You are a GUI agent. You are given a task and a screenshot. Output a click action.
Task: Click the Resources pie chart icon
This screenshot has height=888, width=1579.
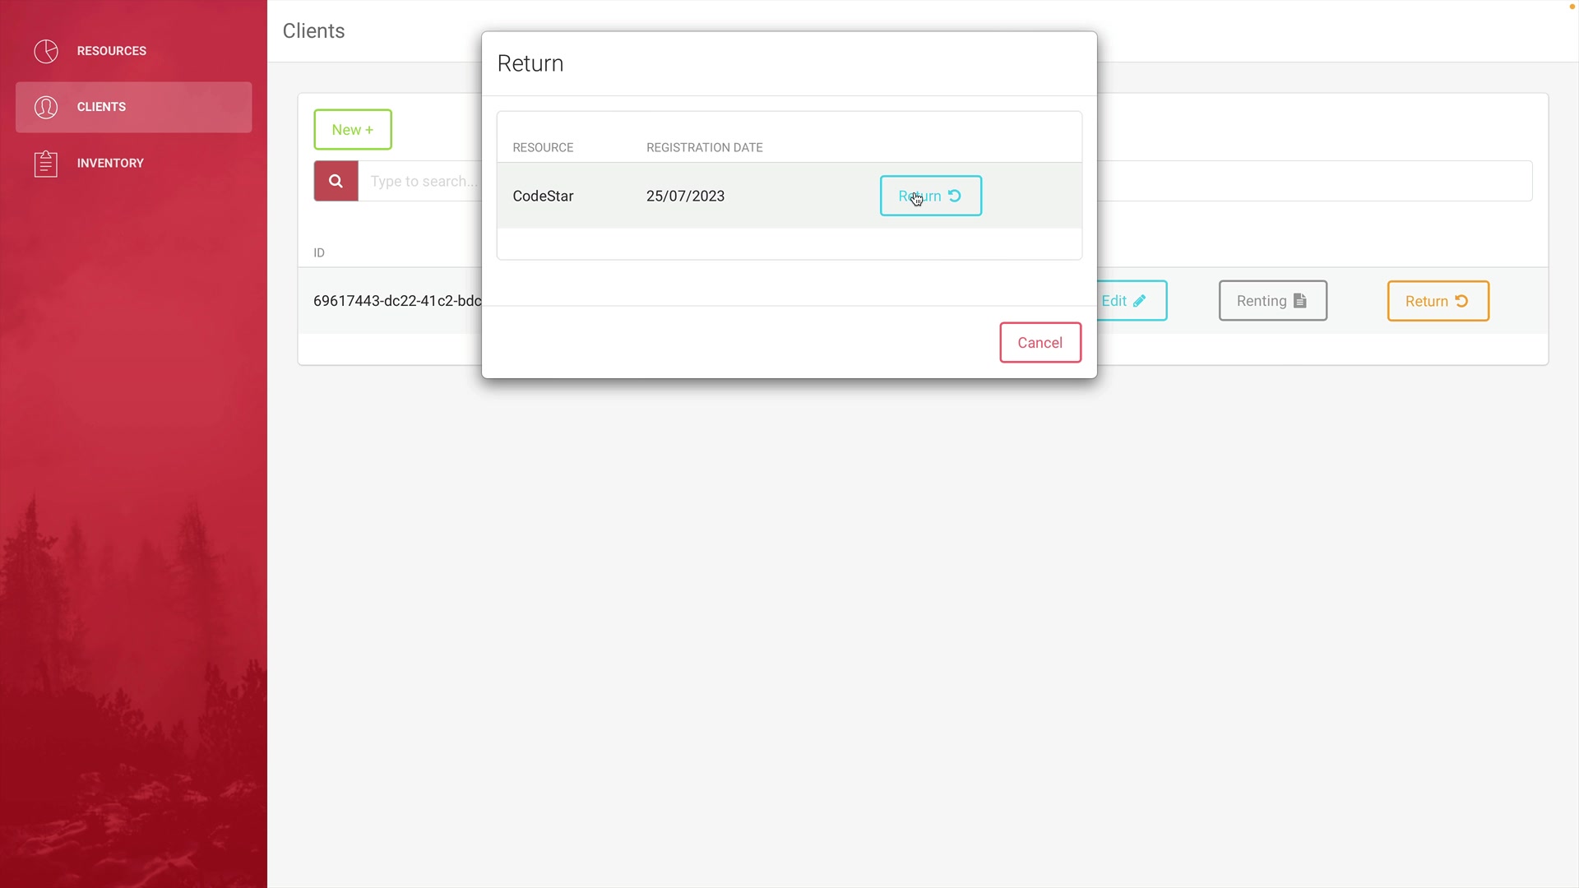46,51
